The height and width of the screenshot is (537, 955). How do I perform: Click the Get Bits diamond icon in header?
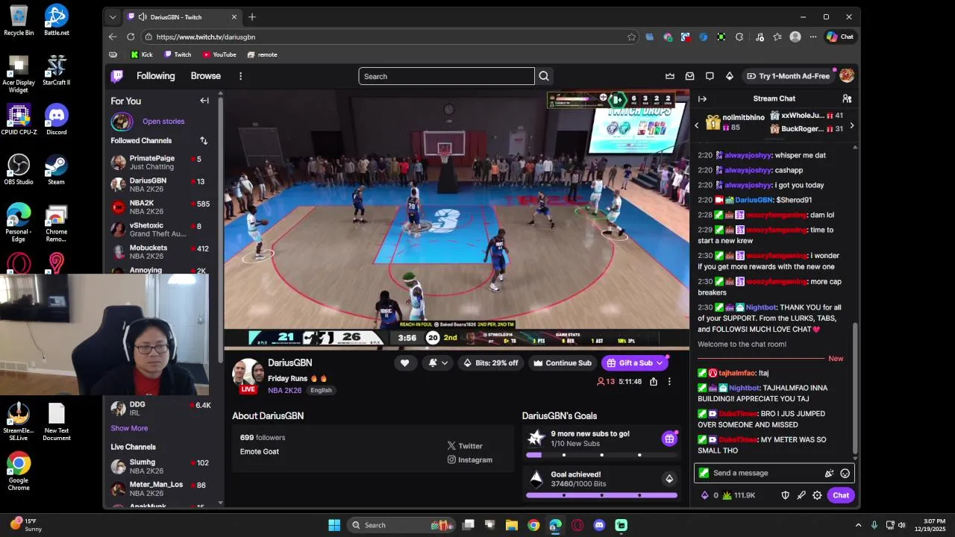click(730, 76)
